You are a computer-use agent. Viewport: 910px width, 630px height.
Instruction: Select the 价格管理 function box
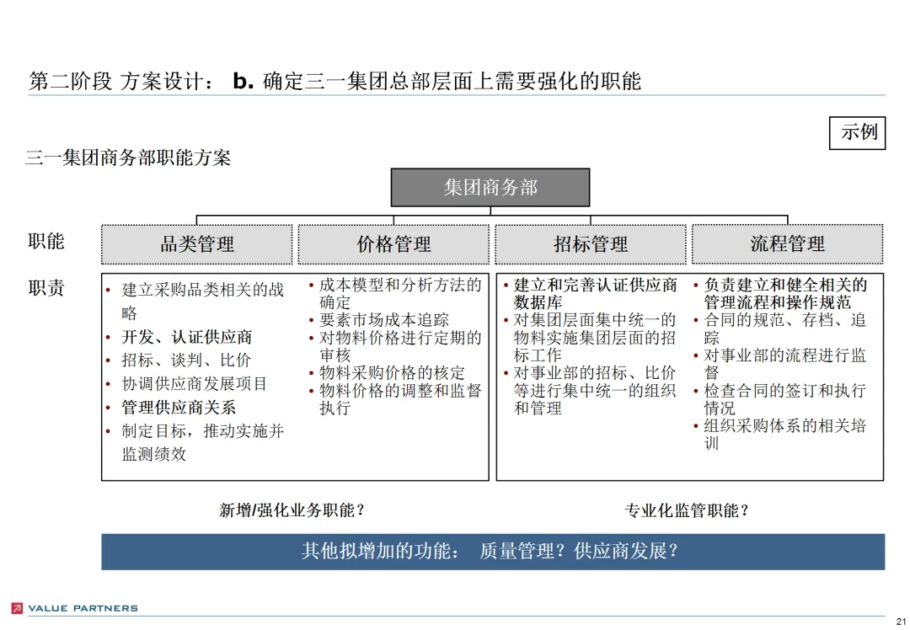click(393, 244)
